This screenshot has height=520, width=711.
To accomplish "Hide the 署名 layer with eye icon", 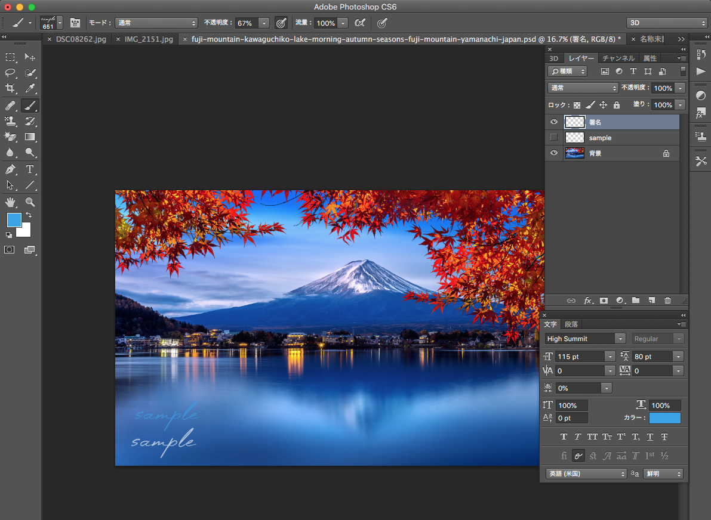I will pyautogui.click(x=554, y=122).
